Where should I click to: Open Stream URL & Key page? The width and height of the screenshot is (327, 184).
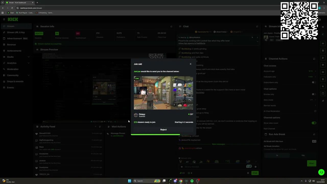[16, 32]
